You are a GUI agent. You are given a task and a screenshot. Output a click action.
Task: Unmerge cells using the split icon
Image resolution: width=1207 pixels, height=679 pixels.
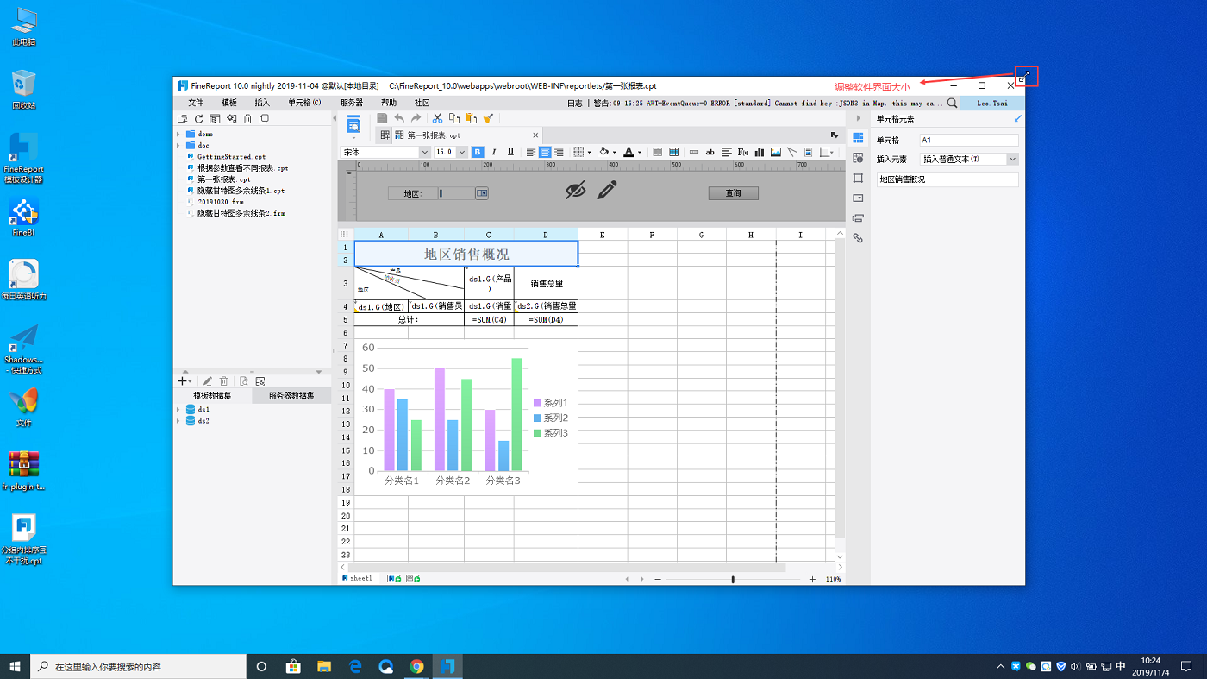(674, 152)
